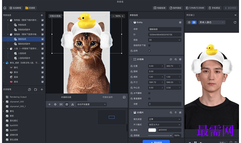This screenshot has height=143, width=241.
Task: Add a new effect with the plus icon in 特效信息
Action: pyautogui.click(x=42, y=15)
